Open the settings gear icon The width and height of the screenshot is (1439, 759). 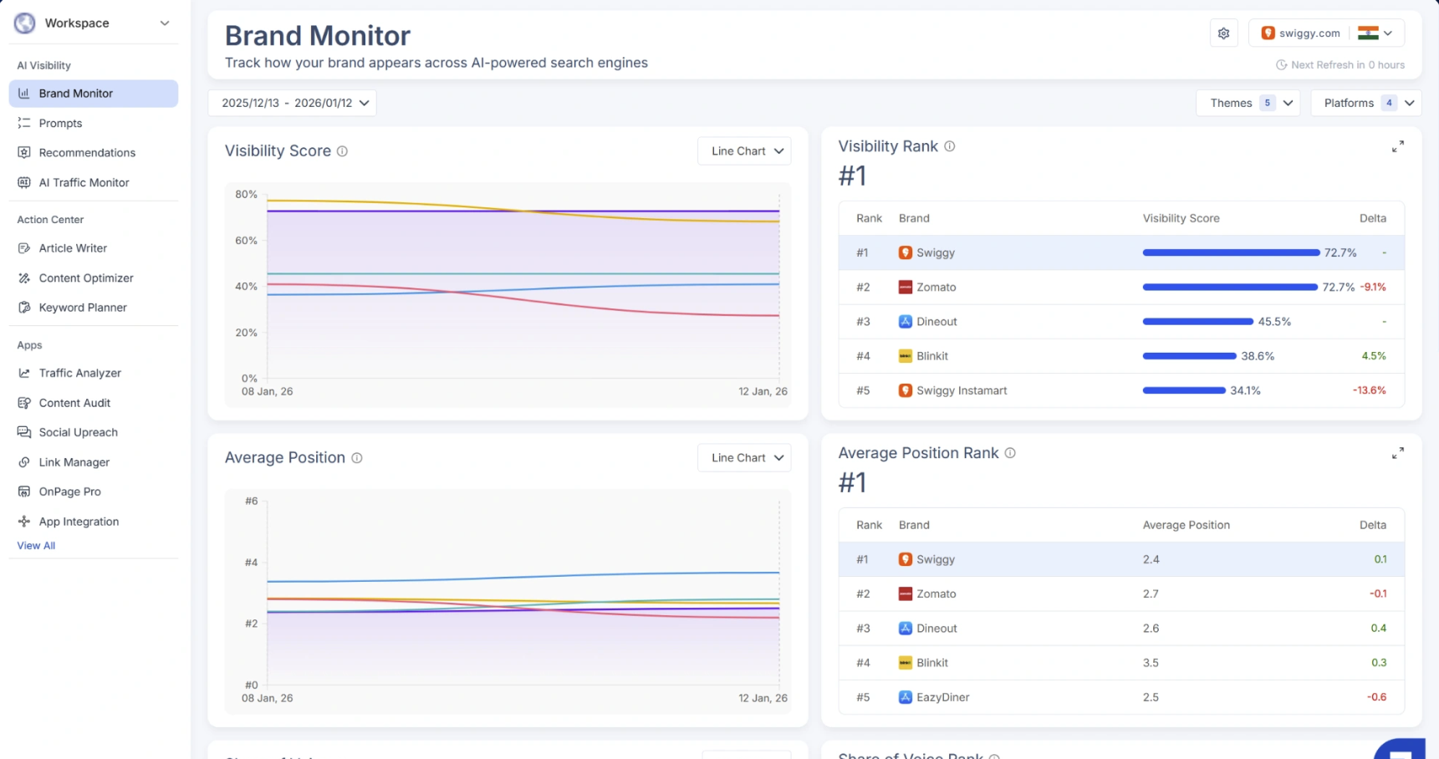click(1223, 33)
